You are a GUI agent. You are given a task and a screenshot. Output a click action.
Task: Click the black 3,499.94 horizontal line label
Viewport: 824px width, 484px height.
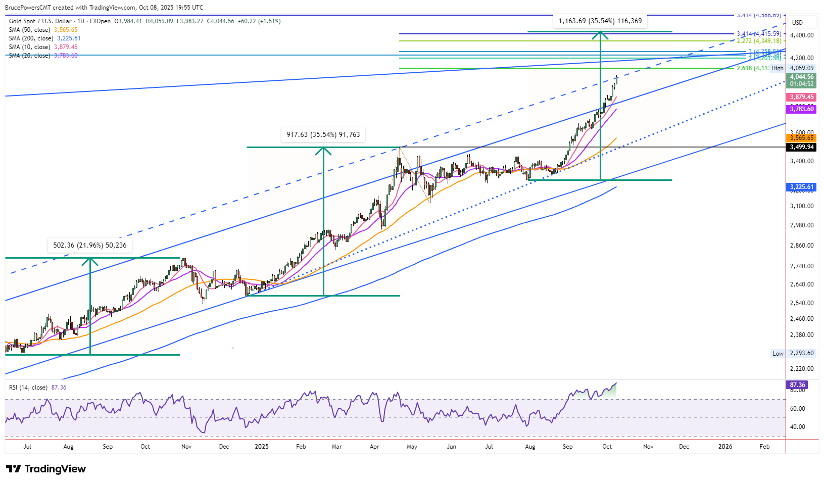pyautogui.click(x=802, y=147)
